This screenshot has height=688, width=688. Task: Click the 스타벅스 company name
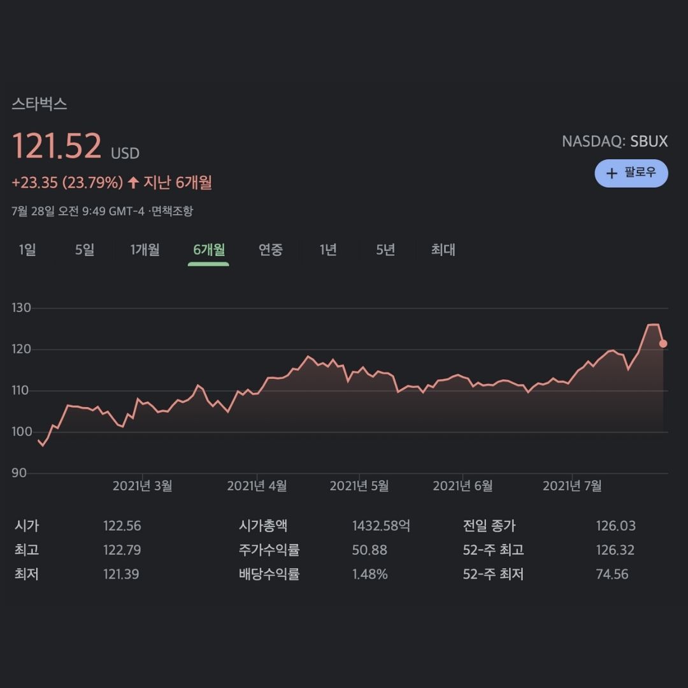(x=39, y=104)
